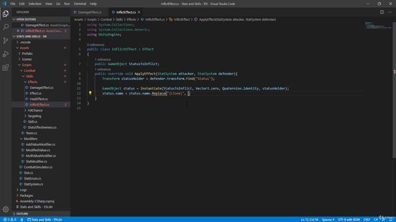Open the Manage gear settings menu
This screenshot has width=396, height=222.
click(x=6, y=210)
